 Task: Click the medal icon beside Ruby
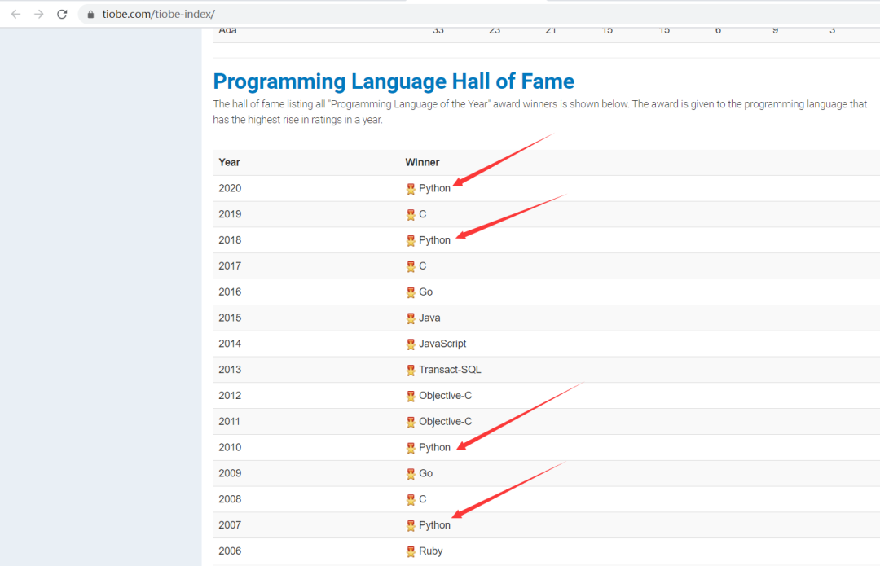[411, 551]
